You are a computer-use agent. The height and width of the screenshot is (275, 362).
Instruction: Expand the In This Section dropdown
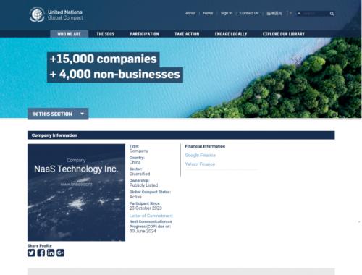pos(58,114)
